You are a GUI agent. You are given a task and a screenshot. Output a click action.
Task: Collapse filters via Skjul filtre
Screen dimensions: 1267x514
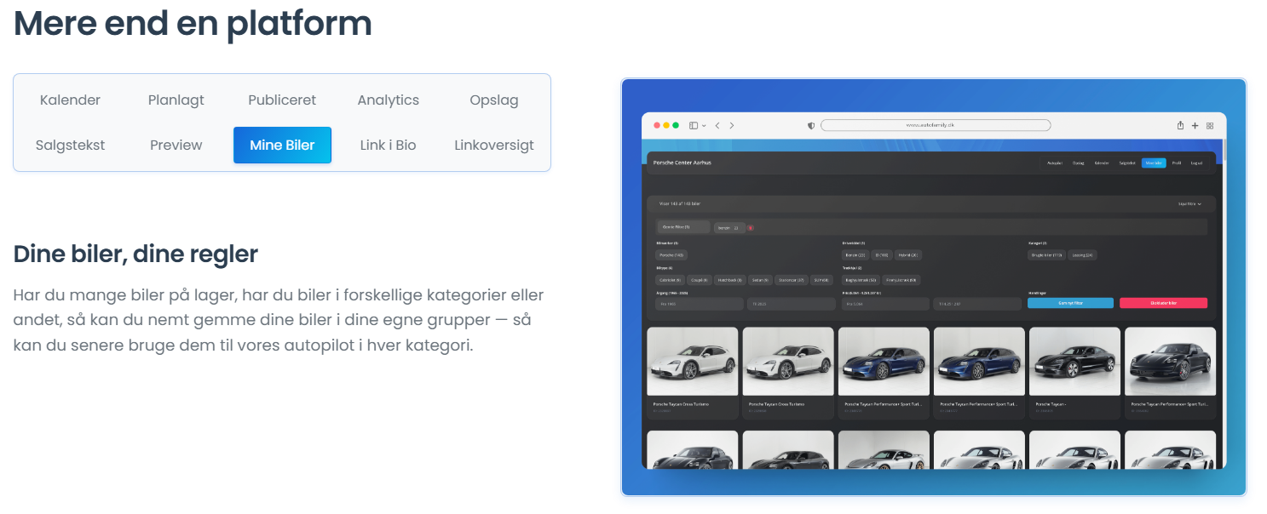[1189, 204]
